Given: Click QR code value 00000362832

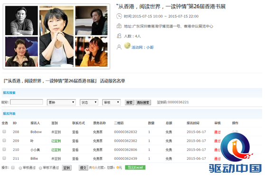Looking at the screenshot, I should [125, 132].
